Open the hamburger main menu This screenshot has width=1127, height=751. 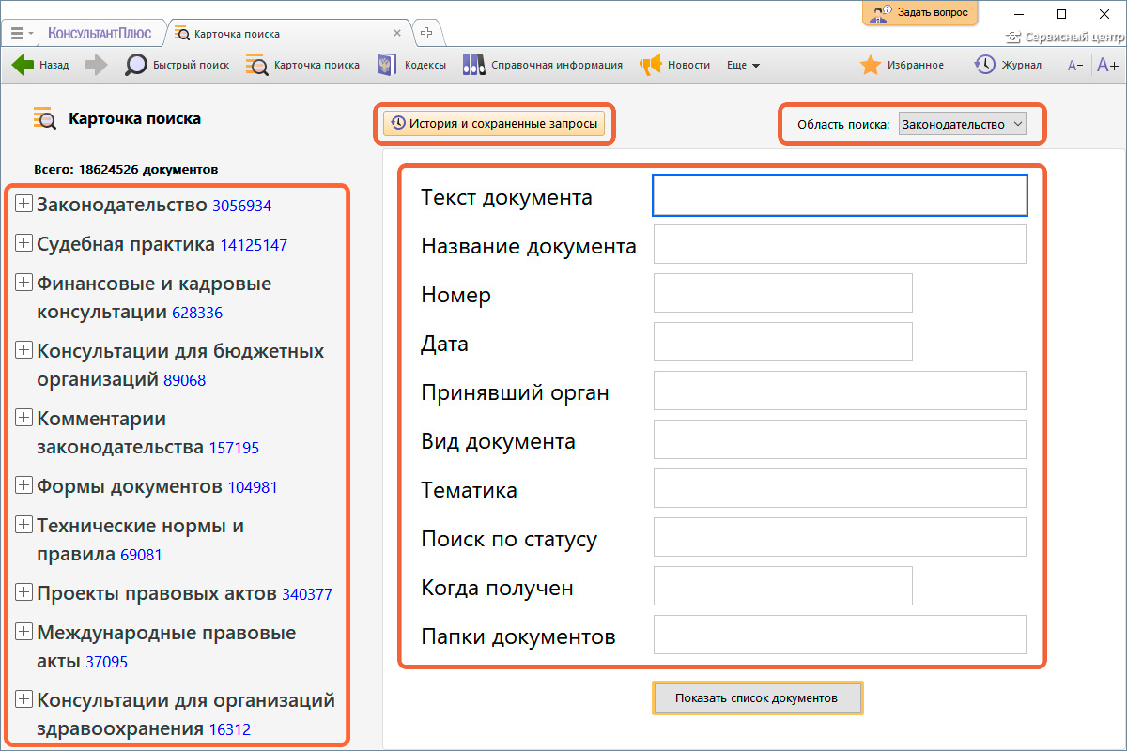tap(22, 33)
